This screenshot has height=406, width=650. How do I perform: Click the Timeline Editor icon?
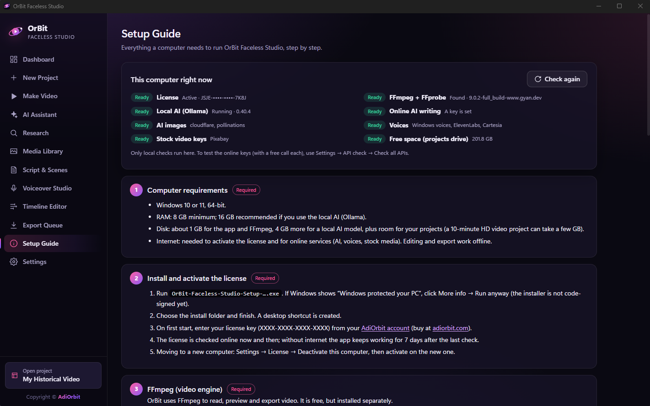14,206
